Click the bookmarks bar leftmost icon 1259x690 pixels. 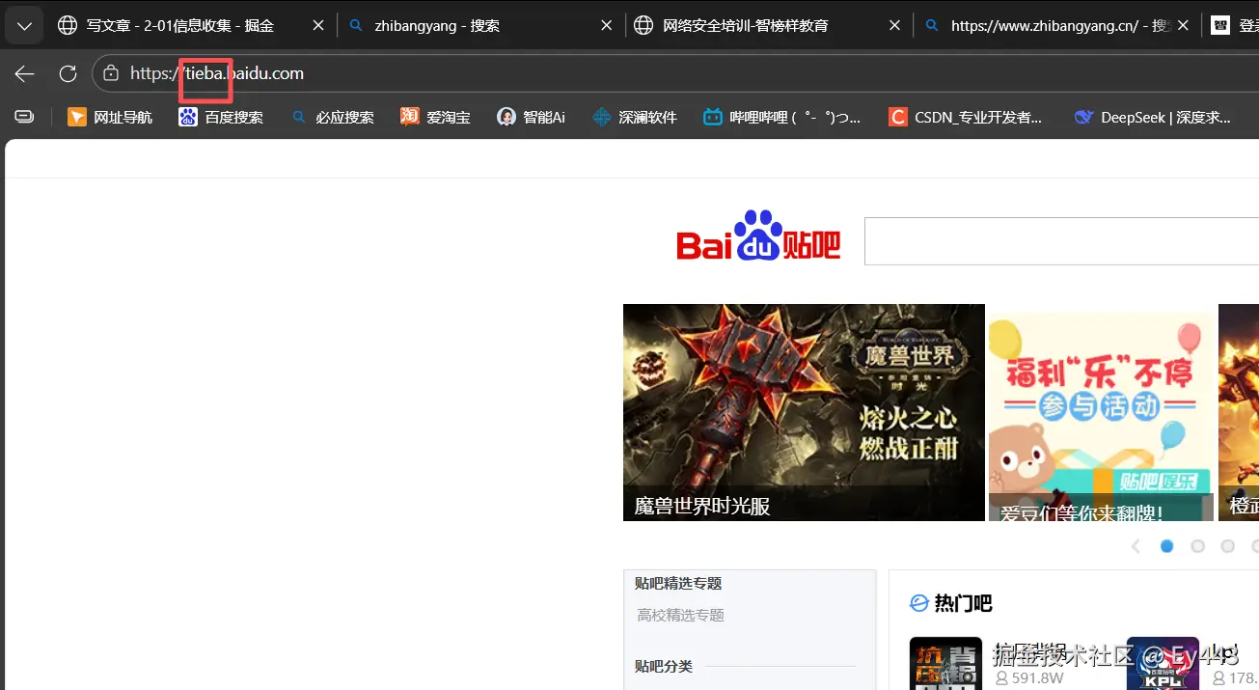pos(24,117)
